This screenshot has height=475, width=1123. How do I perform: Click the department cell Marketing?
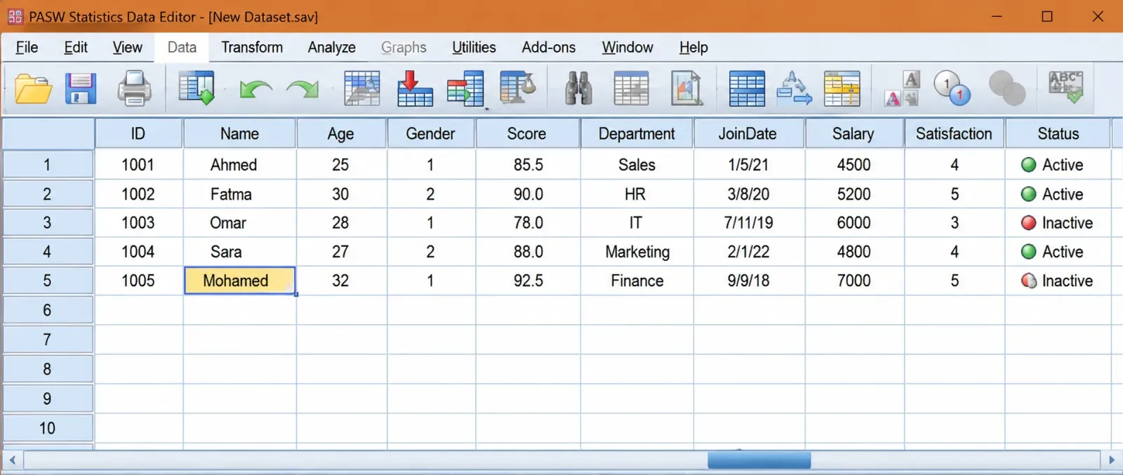[637, 251]
